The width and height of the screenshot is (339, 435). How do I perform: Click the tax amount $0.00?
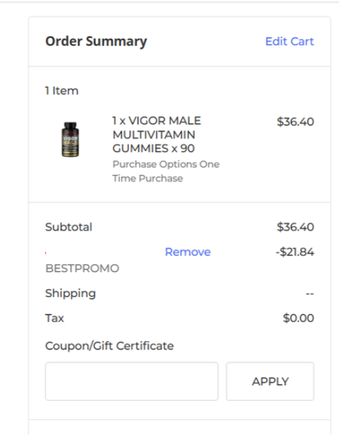[298, 318]
